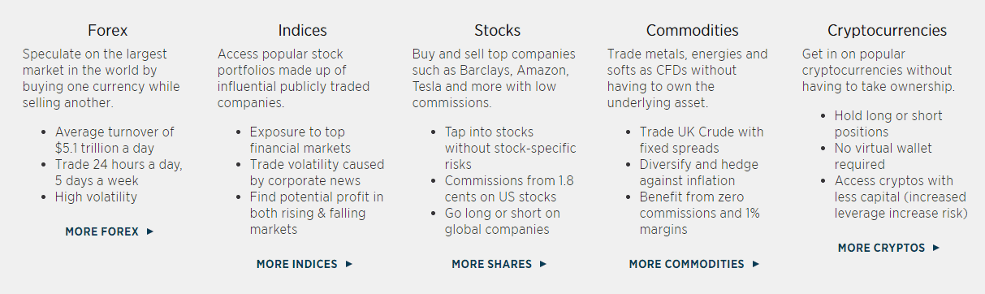Viewport: 985px width, 294px height.
Task: Select the Forex heading
Action: (x=109, y=31)
